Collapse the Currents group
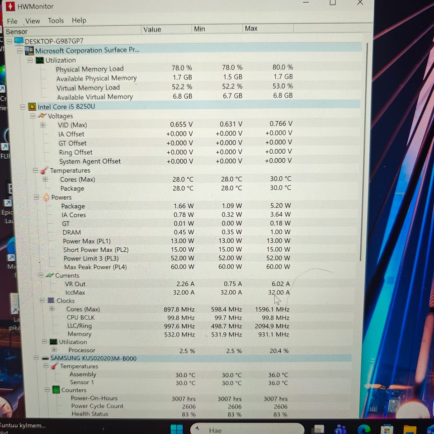 (41, 275)
